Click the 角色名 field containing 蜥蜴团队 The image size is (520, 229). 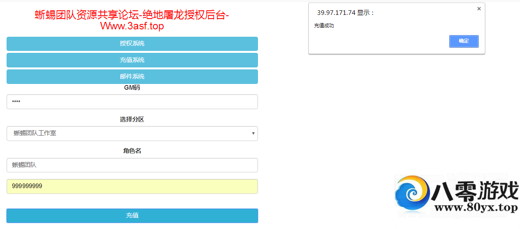[x=132, y=165]
